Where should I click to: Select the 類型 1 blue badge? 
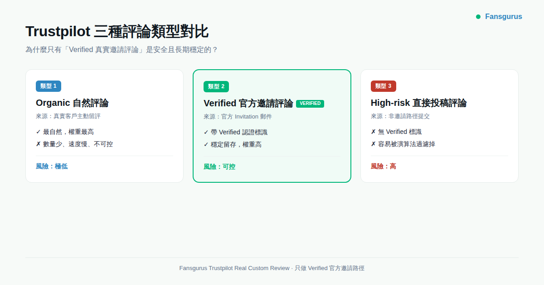pyautogui.click(x=48, y=86)
